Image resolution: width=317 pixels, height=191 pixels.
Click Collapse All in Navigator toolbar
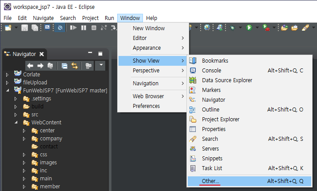[64, 66]
